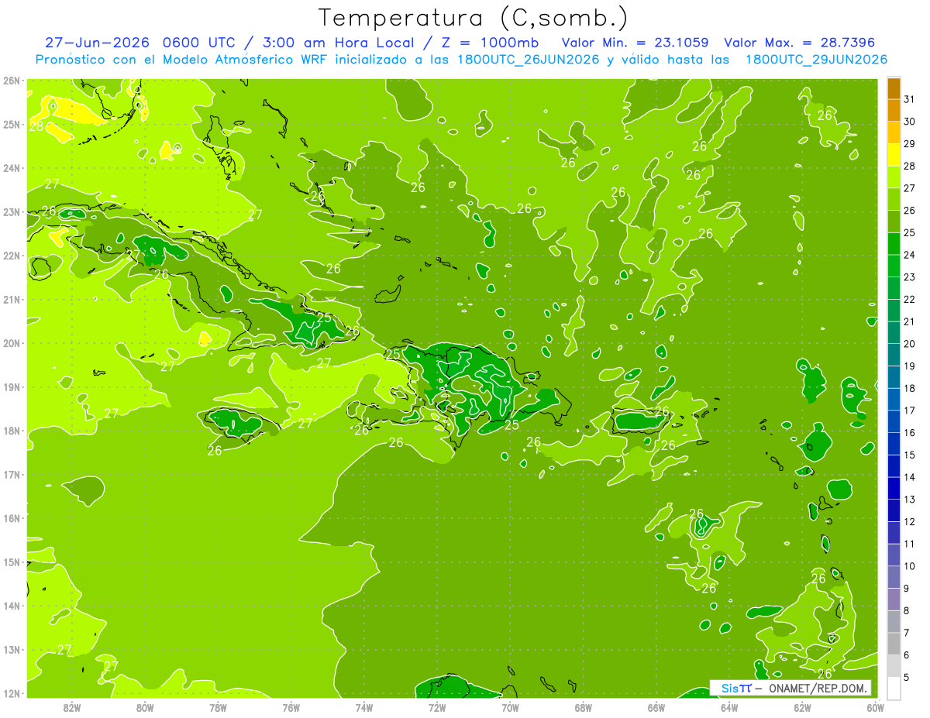Click the '29' value on the color scale

[909, 143]
